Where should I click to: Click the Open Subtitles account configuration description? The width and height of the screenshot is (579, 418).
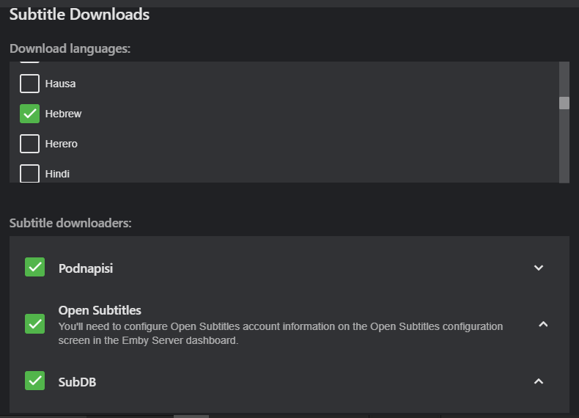(281, 333)
